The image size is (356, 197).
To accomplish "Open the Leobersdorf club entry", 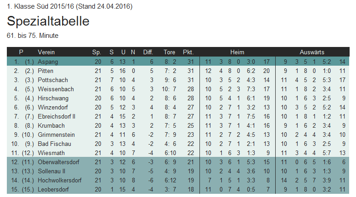I will point(54,189).
